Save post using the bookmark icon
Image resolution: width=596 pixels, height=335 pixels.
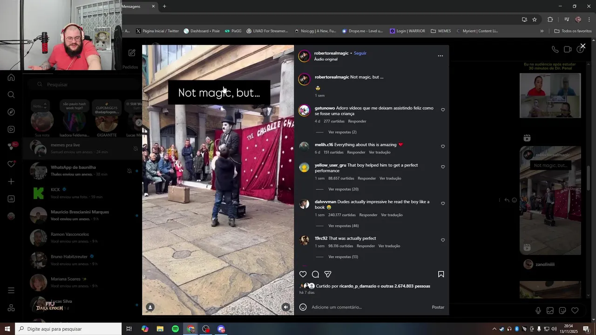click(x=441, y=275)
